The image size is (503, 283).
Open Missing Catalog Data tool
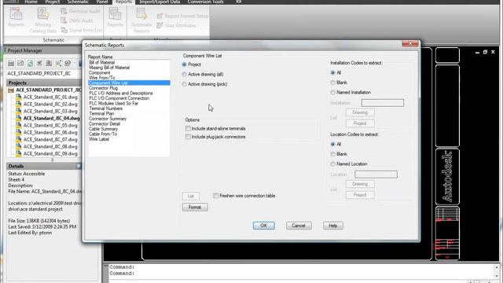tap(43, 20)
